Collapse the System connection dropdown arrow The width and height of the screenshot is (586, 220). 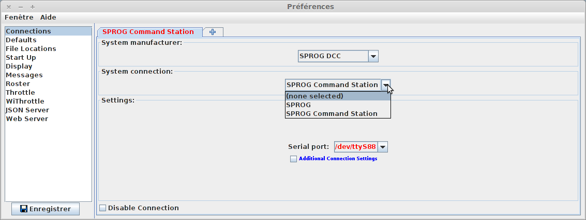point(386,85)
